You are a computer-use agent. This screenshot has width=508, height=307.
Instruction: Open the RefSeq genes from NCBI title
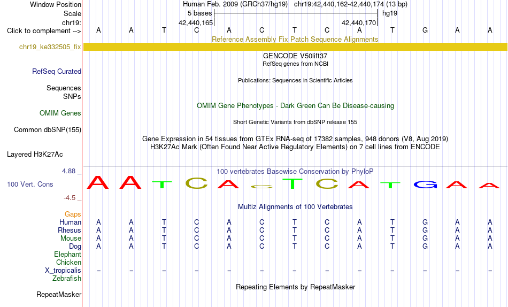click(295, 64)
